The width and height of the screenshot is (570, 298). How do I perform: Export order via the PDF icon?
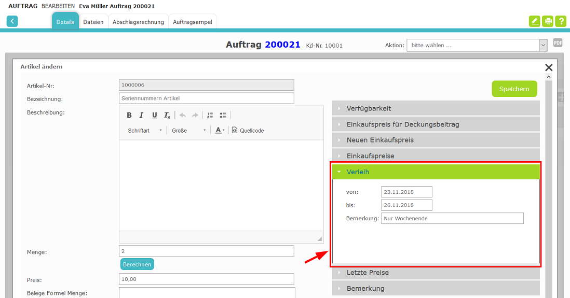pos(558,43)
